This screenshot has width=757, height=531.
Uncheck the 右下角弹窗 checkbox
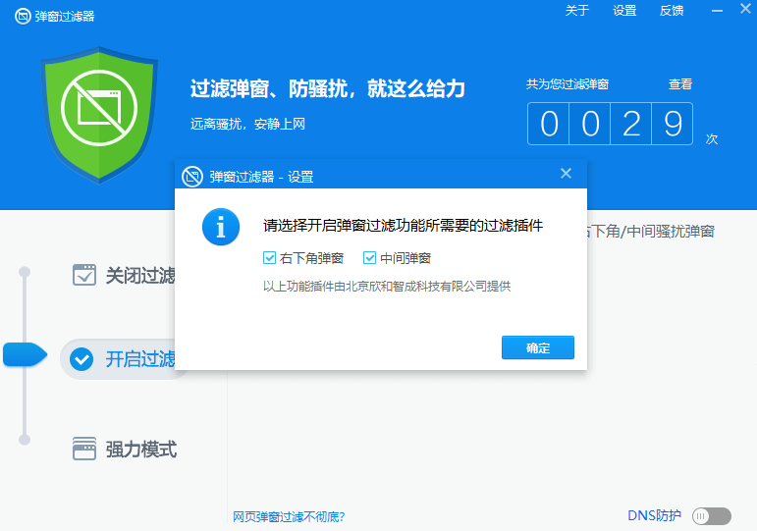[270, 258]
